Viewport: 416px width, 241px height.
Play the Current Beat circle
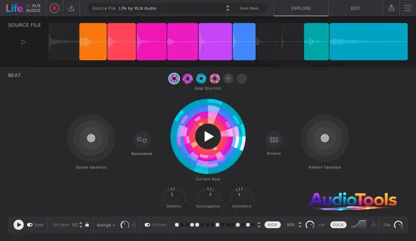208,136
